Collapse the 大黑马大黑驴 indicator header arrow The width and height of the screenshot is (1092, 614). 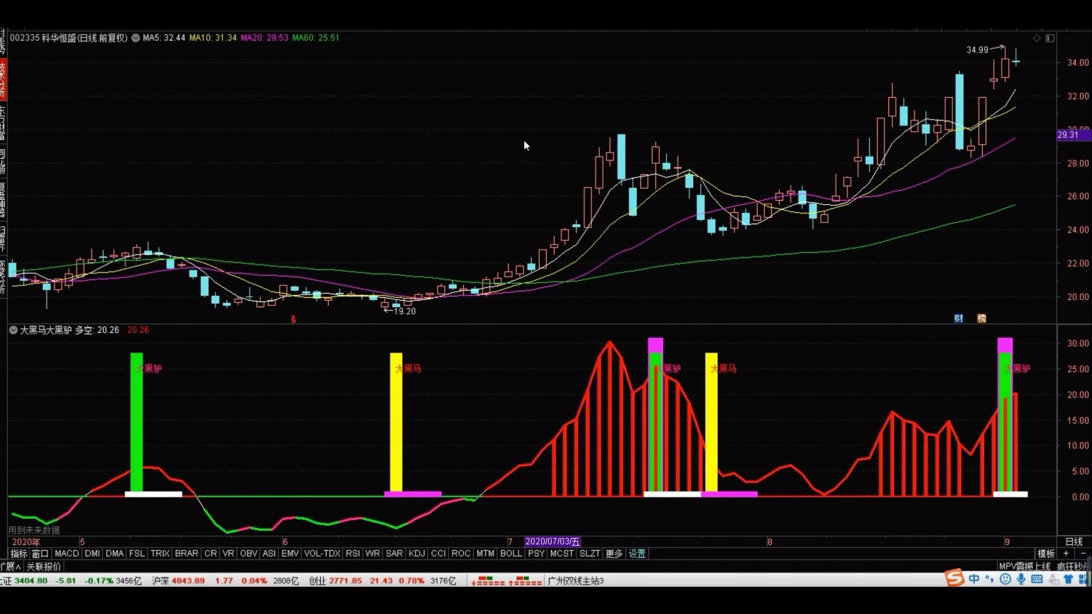[x=13, y=330]
